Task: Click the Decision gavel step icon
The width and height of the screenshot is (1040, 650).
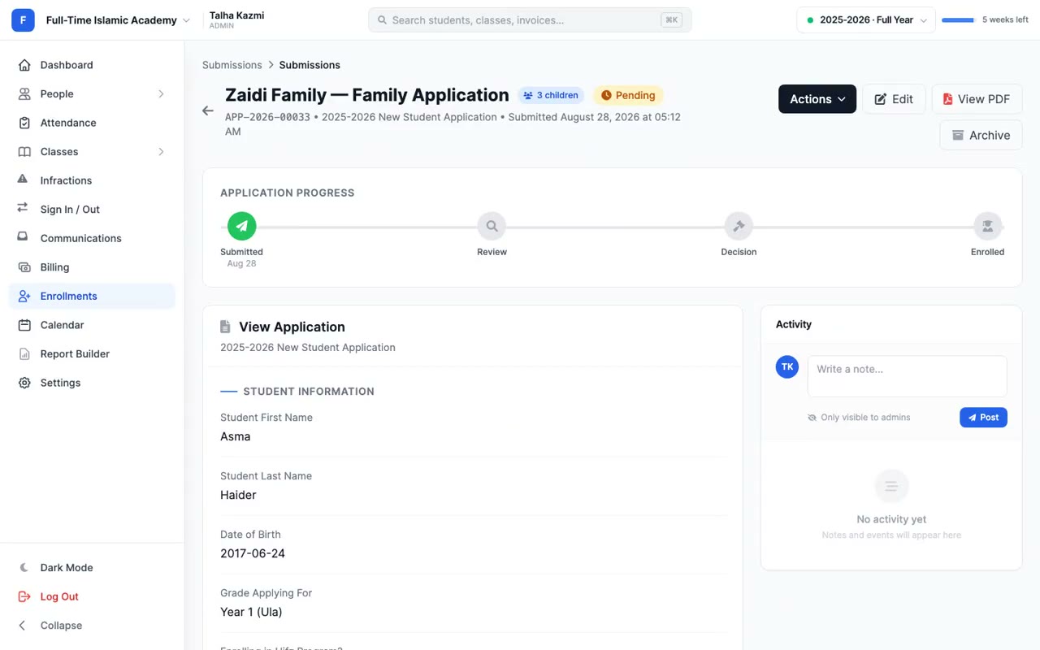Action: (739, 226)
